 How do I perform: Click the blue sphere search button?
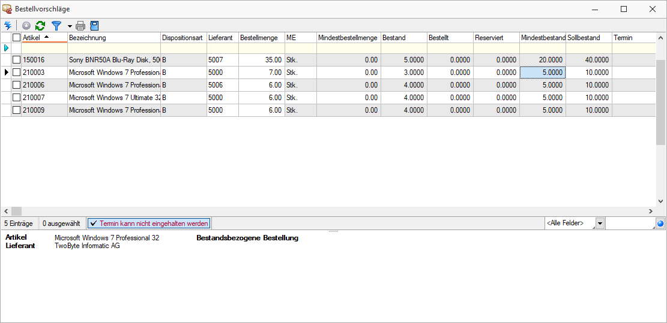(x=660, y=224)
